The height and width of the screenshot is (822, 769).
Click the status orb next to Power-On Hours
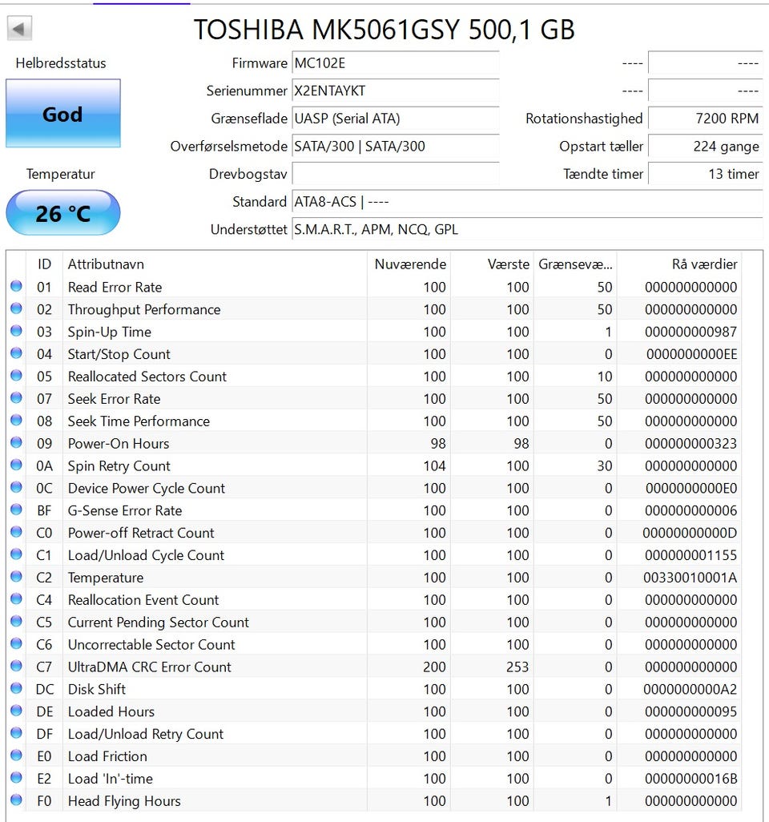click(x=16, y=444)
